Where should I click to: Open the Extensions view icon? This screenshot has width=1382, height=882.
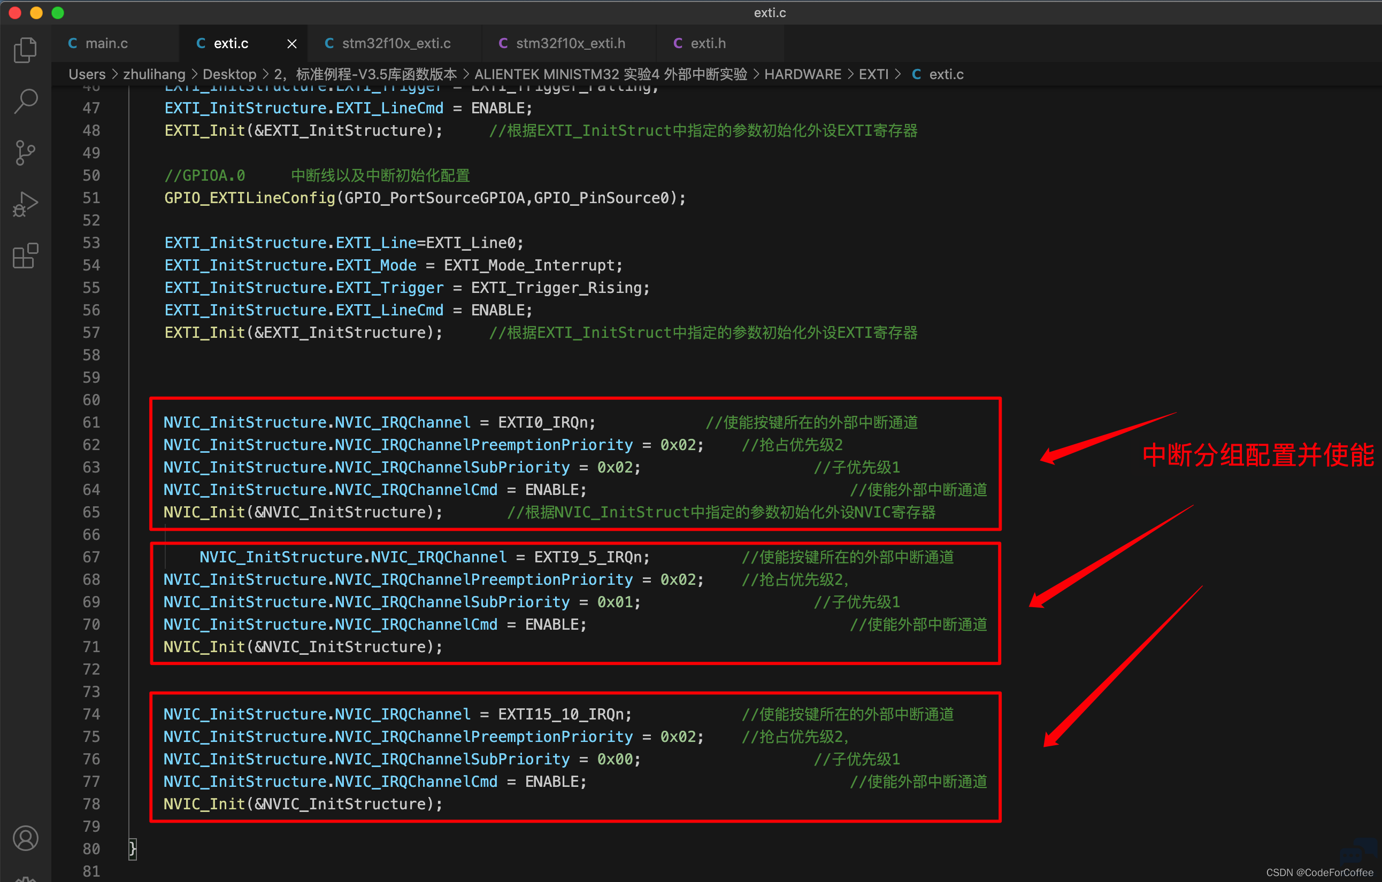[x=25, y=255]
